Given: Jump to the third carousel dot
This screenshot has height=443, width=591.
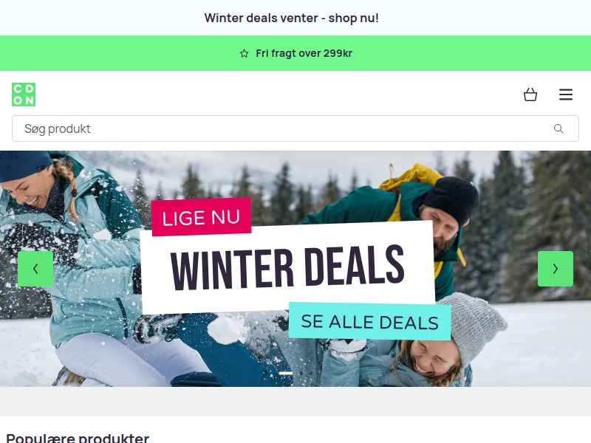Looking at the screenshot, I should (x=310, y=373).
